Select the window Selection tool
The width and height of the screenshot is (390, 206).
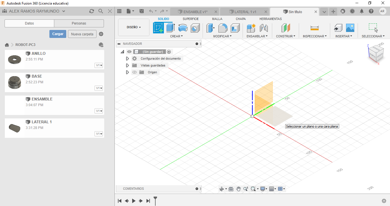click(x=373, y=28)
